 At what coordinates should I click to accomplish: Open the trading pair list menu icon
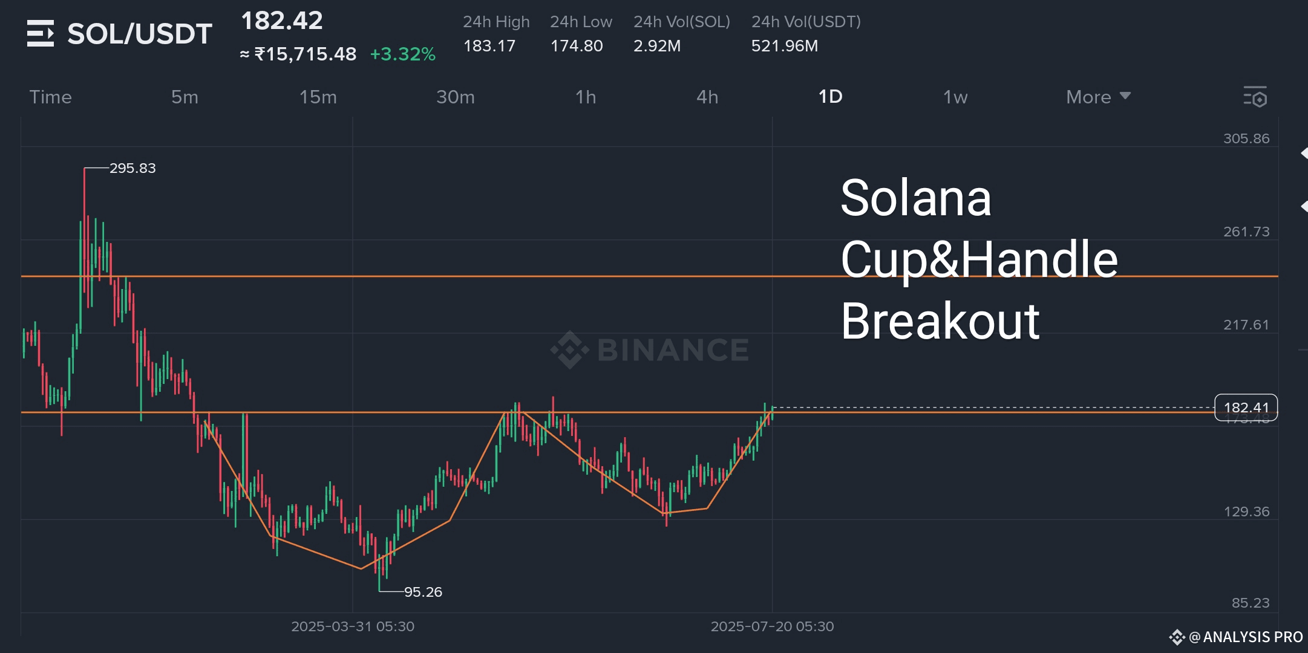click(41, 33)
